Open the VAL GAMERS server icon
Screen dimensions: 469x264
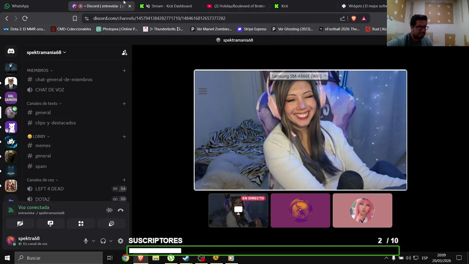coord(11,98)
